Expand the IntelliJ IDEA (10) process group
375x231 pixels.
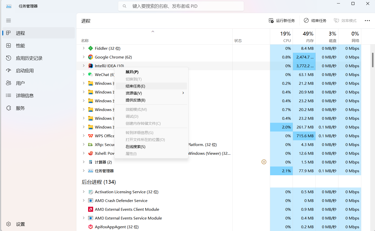click(84, 66)
